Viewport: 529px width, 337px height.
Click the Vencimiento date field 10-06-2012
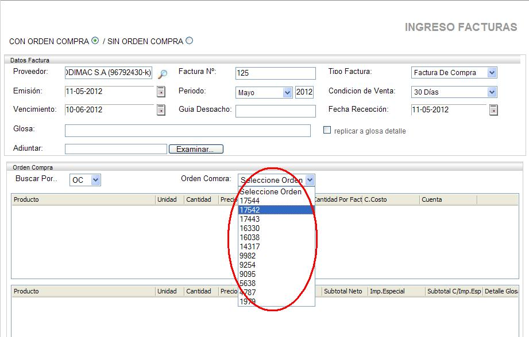click(x=109, y=109)
